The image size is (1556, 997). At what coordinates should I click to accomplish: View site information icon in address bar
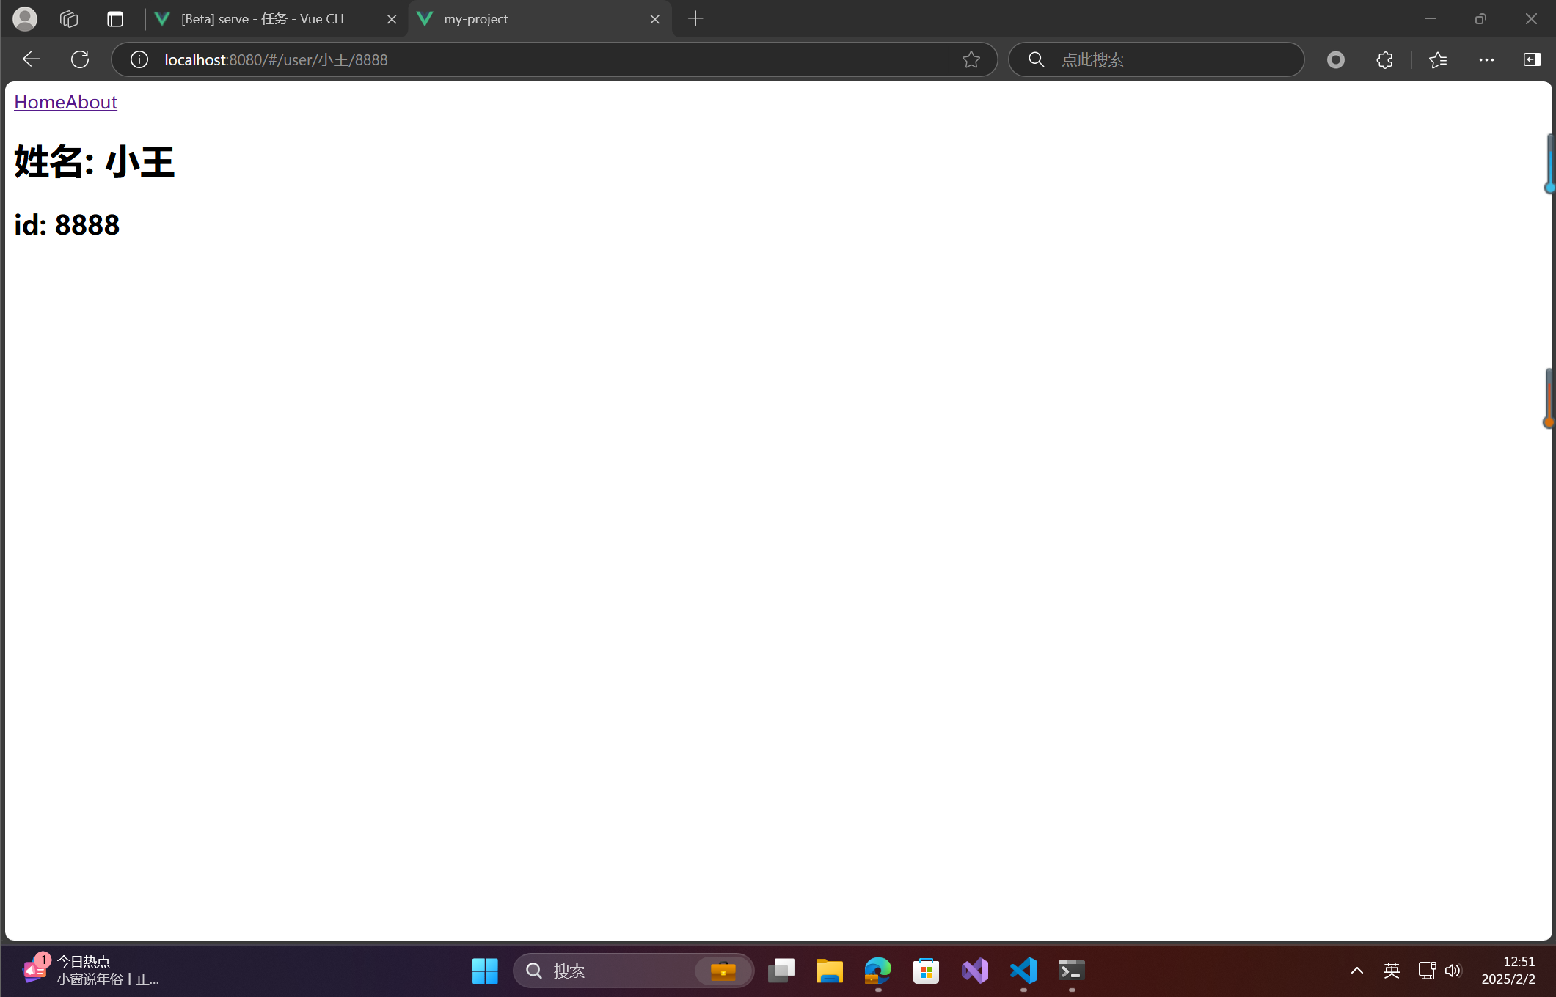point(139,59)
